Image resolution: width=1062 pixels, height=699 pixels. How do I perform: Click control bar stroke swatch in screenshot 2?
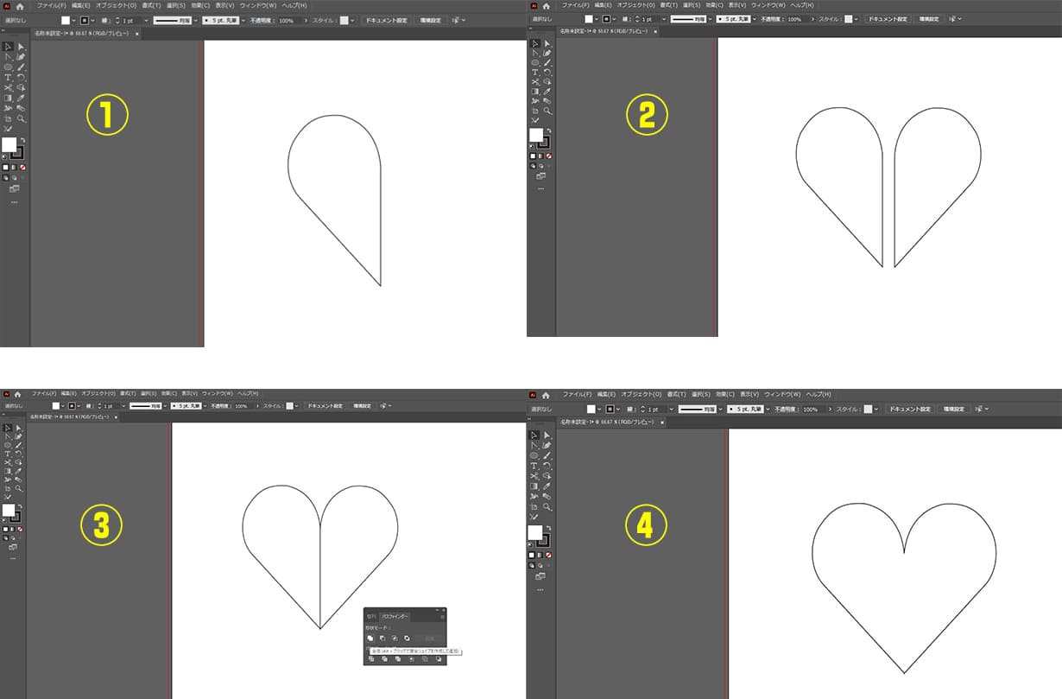click(x=608, y=18)
